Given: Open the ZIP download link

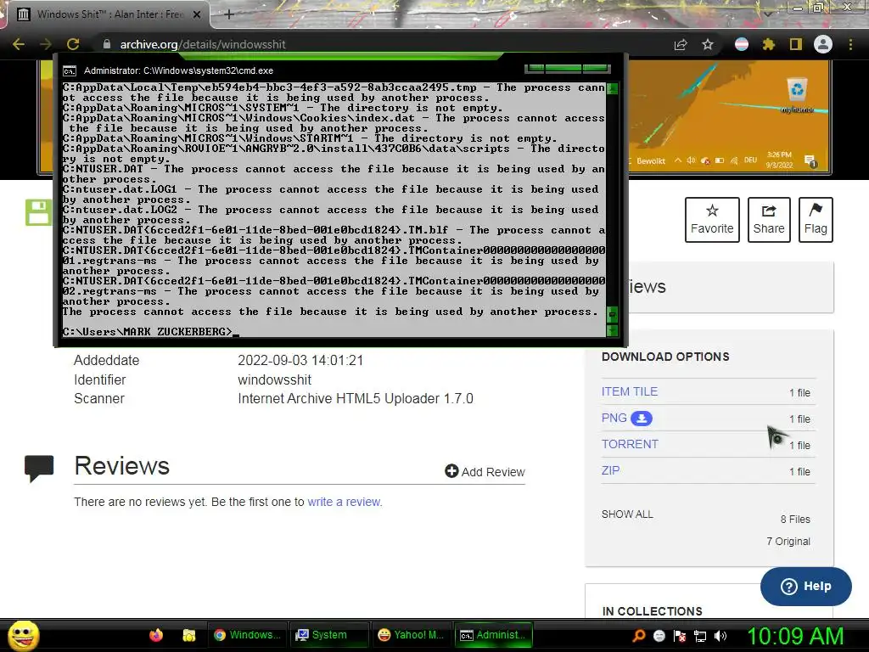Looking at the screenshot, I should coord(610,470).
